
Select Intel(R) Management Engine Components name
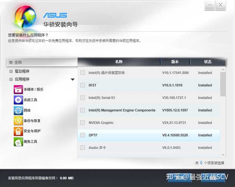[x=122, y=110]
